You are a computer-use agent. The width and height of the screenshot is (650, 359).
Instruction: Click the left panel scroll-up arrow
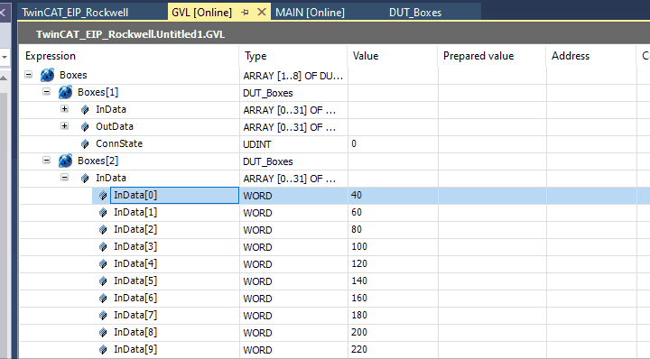[4, 78]
